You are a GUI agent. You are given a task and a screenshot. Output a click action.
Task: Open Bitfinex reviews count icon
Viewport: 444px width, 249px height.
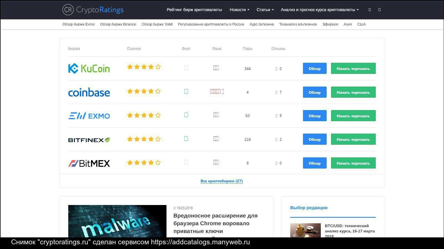coord(276,140)
